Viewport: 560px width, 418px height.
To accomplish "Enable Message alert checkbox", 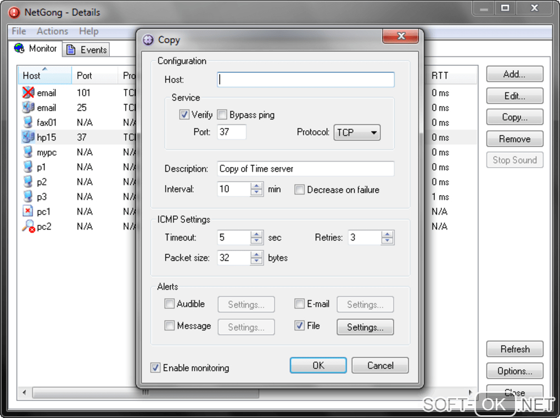I will (169, 325).
